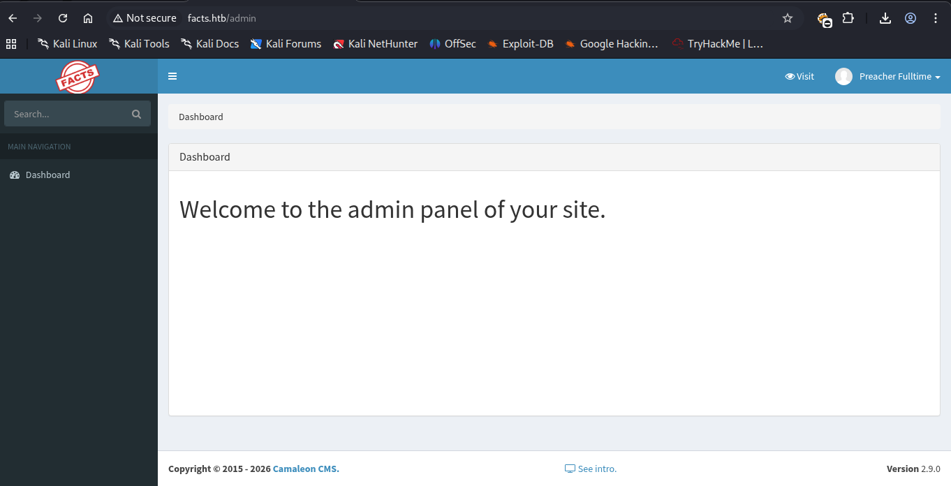This screenshot has height=486, width=951.
Task: Click the Dashboard gauge icon in sidebar
Action: (15, 175)
